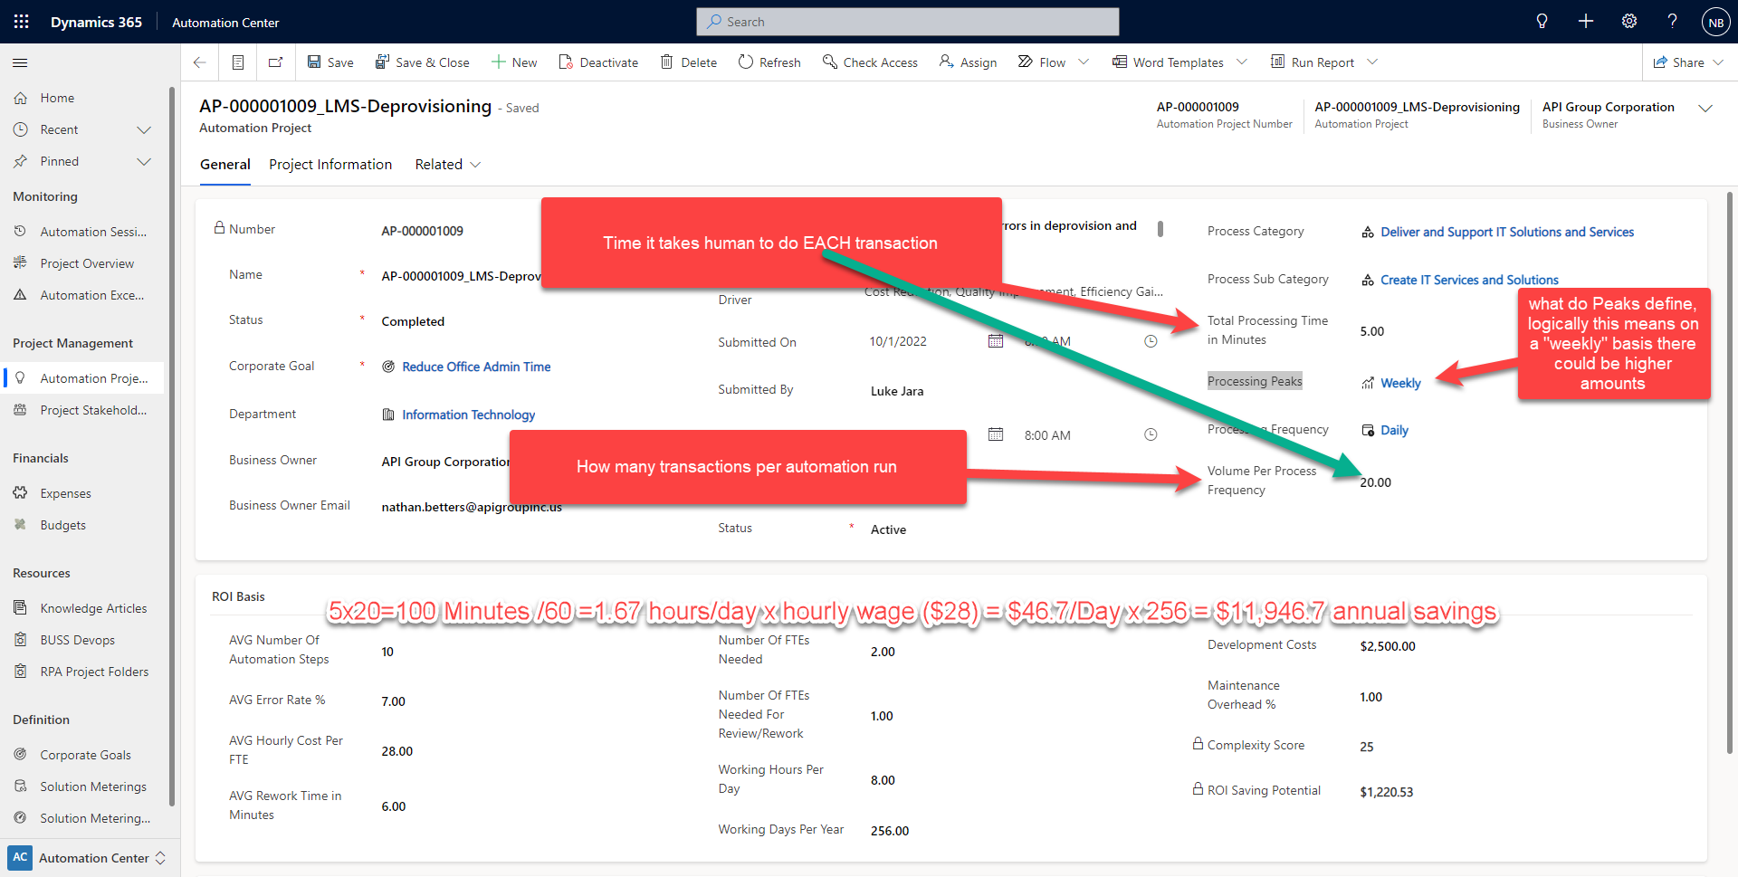The width and height of the screenshot is (1738, 877).
Task: Create a new record via New
Action: pos(513,62)
